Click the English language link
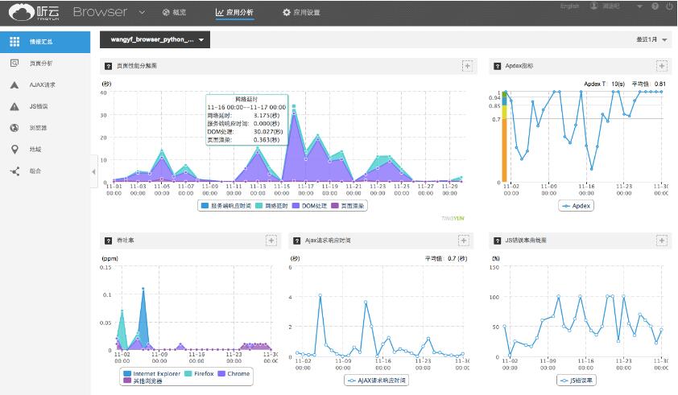This screenshot has height=395, width=678. click(x=569, y=6)
